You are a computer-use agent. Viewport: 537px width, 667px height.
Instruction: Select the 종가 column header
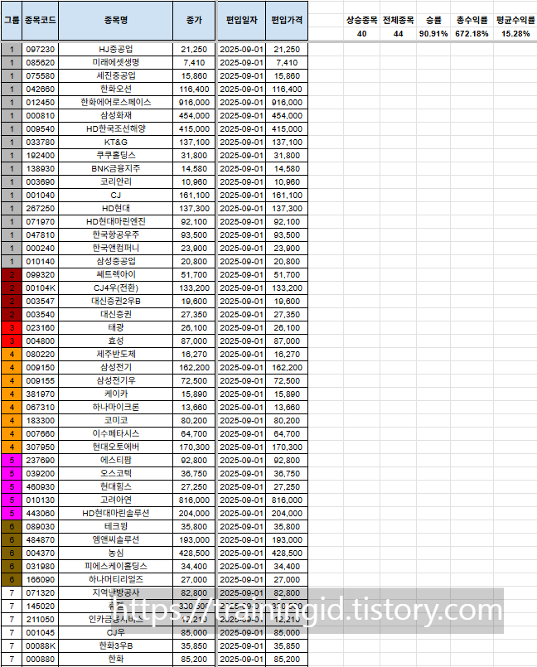[x=194, y=21]
